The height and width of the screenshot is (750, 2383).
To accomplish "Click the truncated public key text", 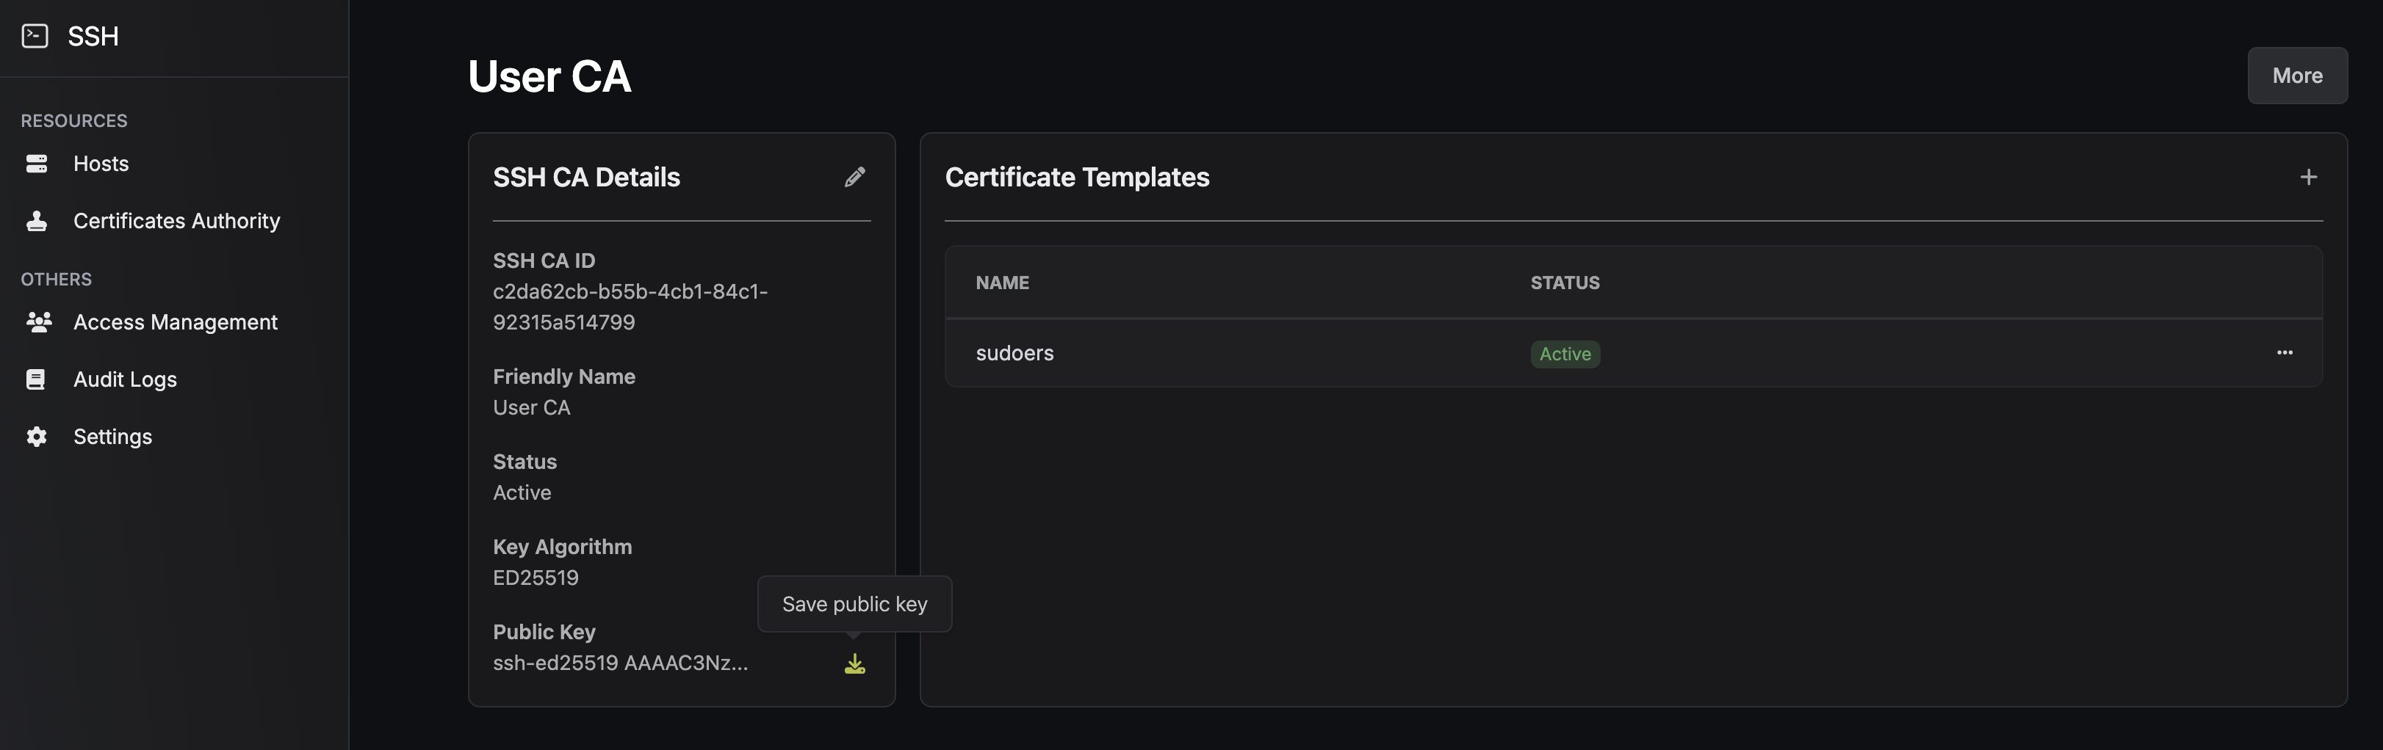I will click(621, 663).
